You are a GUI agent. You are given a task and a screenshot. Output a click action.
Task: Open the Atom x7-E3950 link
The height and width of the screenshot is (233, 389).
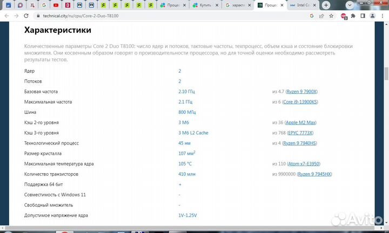(304, 163)
